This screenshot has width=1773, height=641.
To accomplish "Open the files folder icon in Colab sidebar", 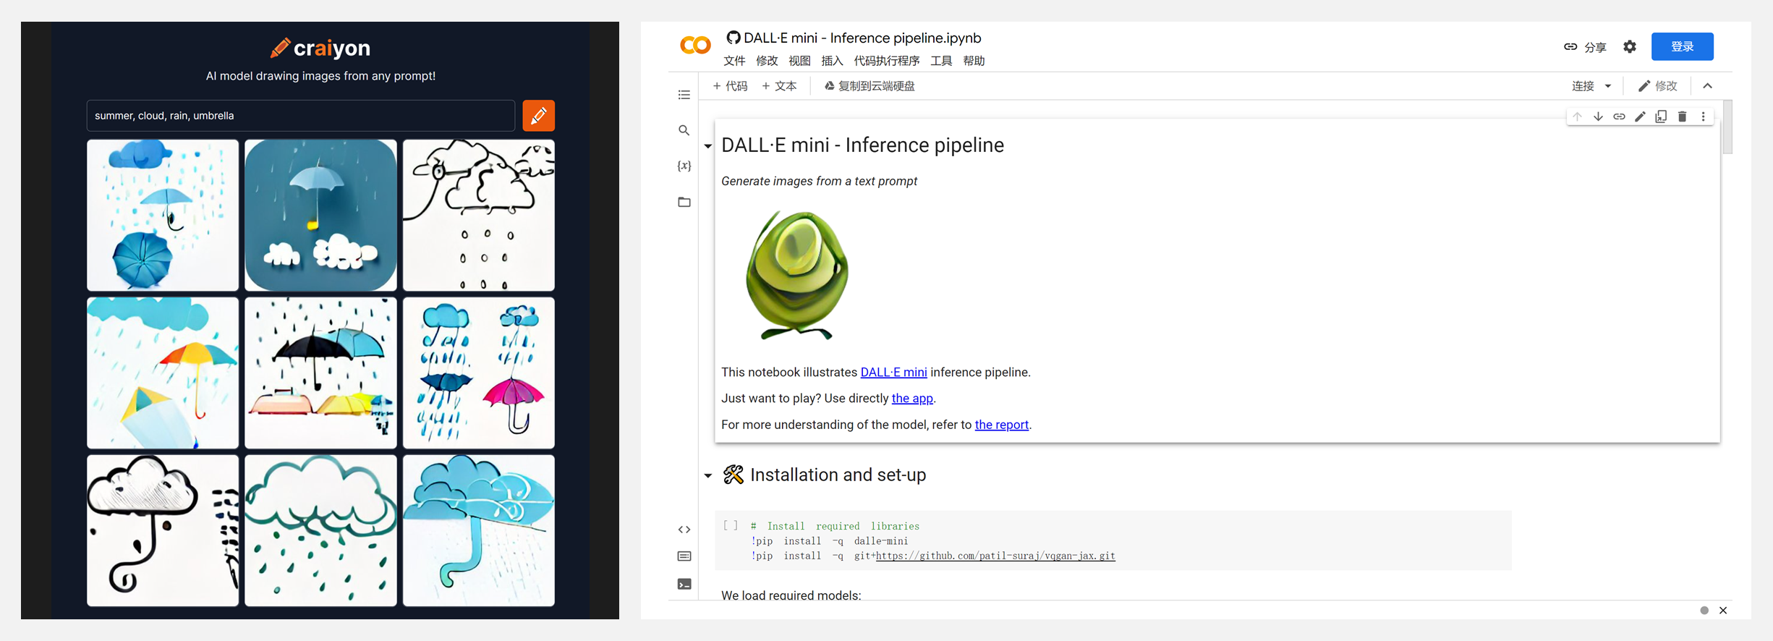I will [x=684, y=202].
